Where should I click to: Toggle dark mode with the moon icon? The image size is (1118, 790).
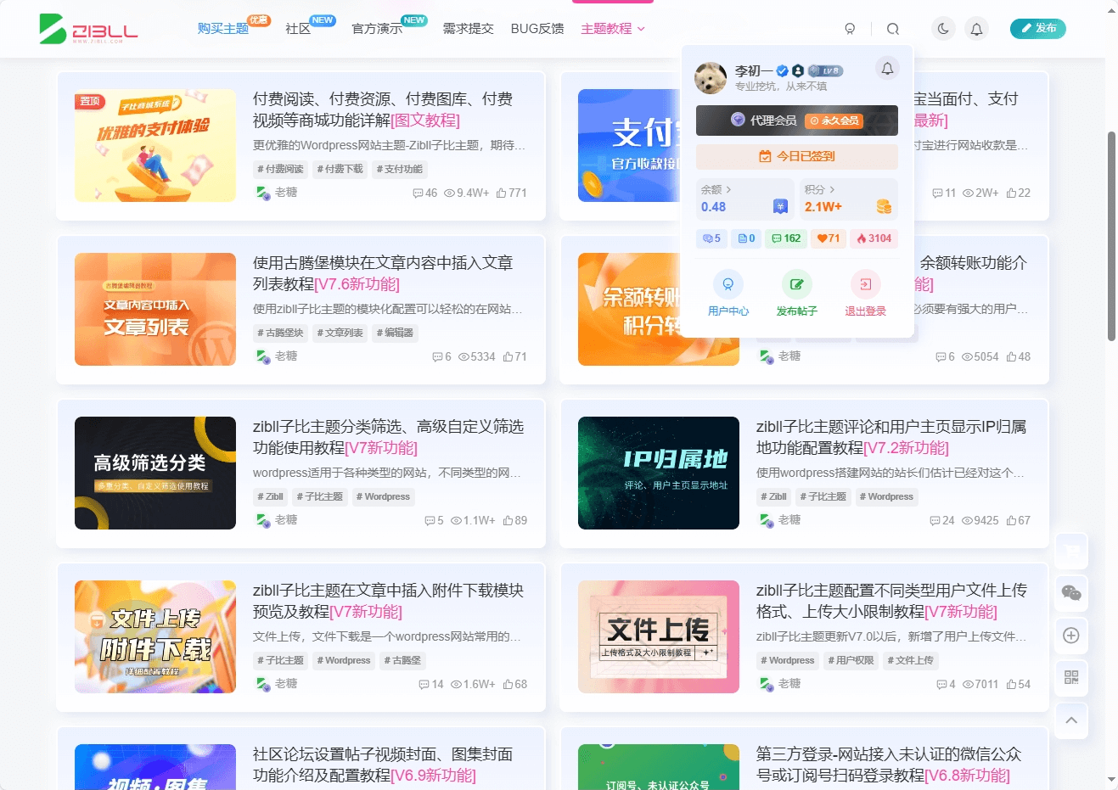click(942, 28)
